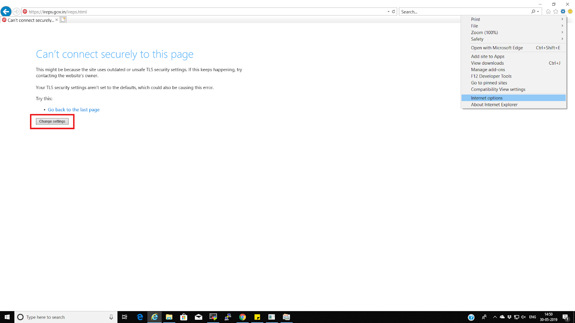Click the search magnifier icon
575x323 pixels.
pos(533,11)
